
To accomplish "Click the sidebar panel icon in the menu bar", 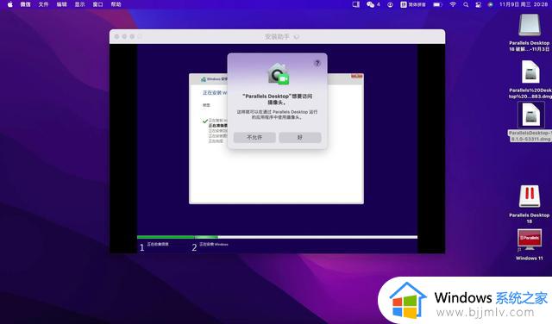I will [356, 4].
